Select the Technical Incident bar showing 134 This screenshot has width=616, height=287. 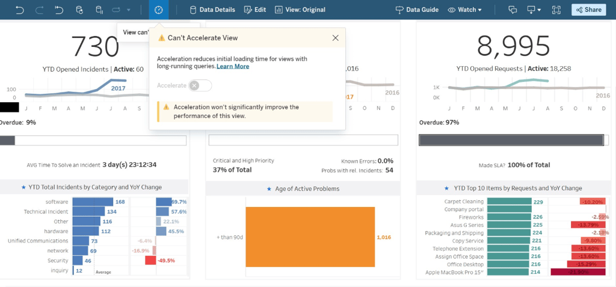[x=88, y=212]
